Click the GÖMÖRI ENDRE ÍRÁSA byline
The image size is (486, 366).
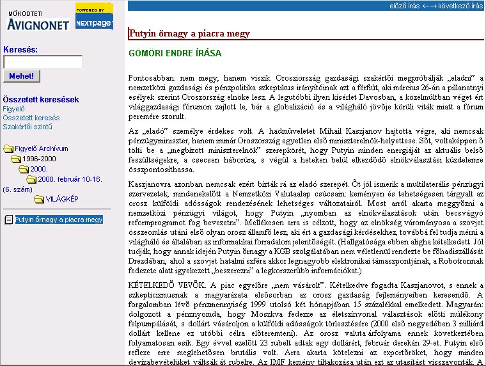tap(175, 53)
